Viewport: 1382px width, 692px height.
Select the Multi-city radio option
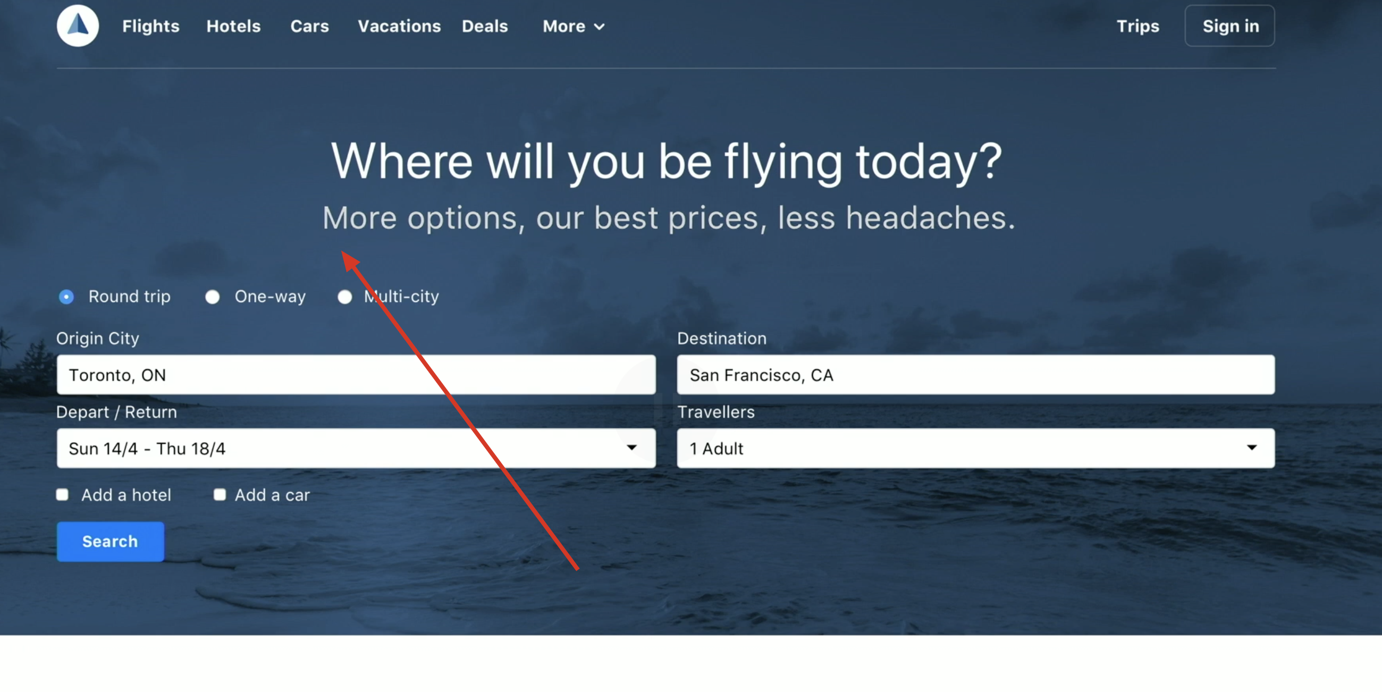tap(345, 297)
